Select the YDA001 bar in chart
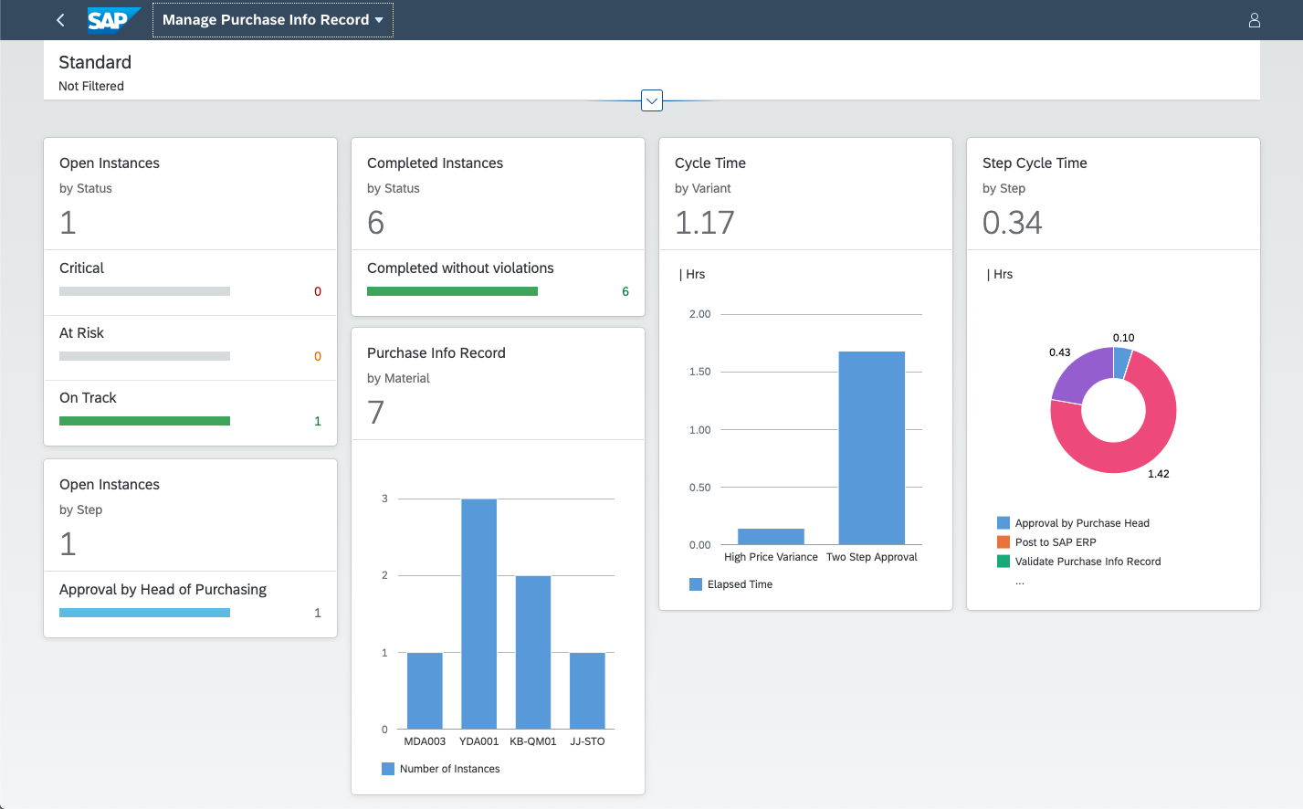 pos(478,614)
